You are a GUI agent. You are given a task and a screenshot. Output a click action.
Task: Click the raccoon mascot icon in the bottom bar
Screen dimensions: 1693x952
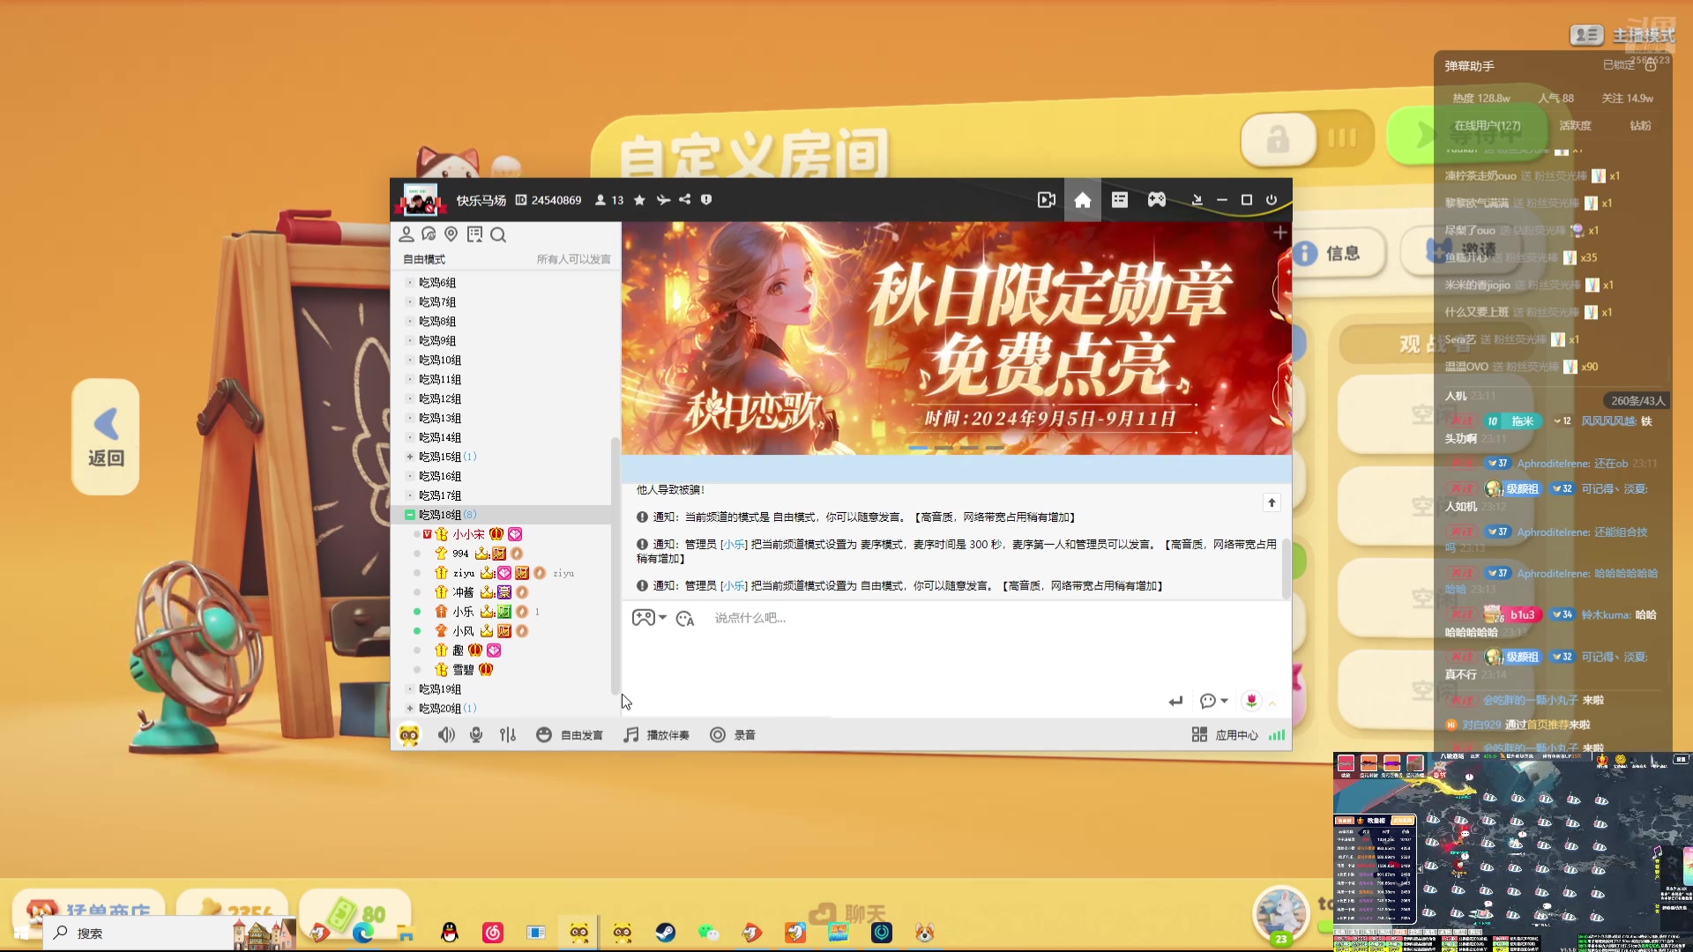click(x=409, y=734)
